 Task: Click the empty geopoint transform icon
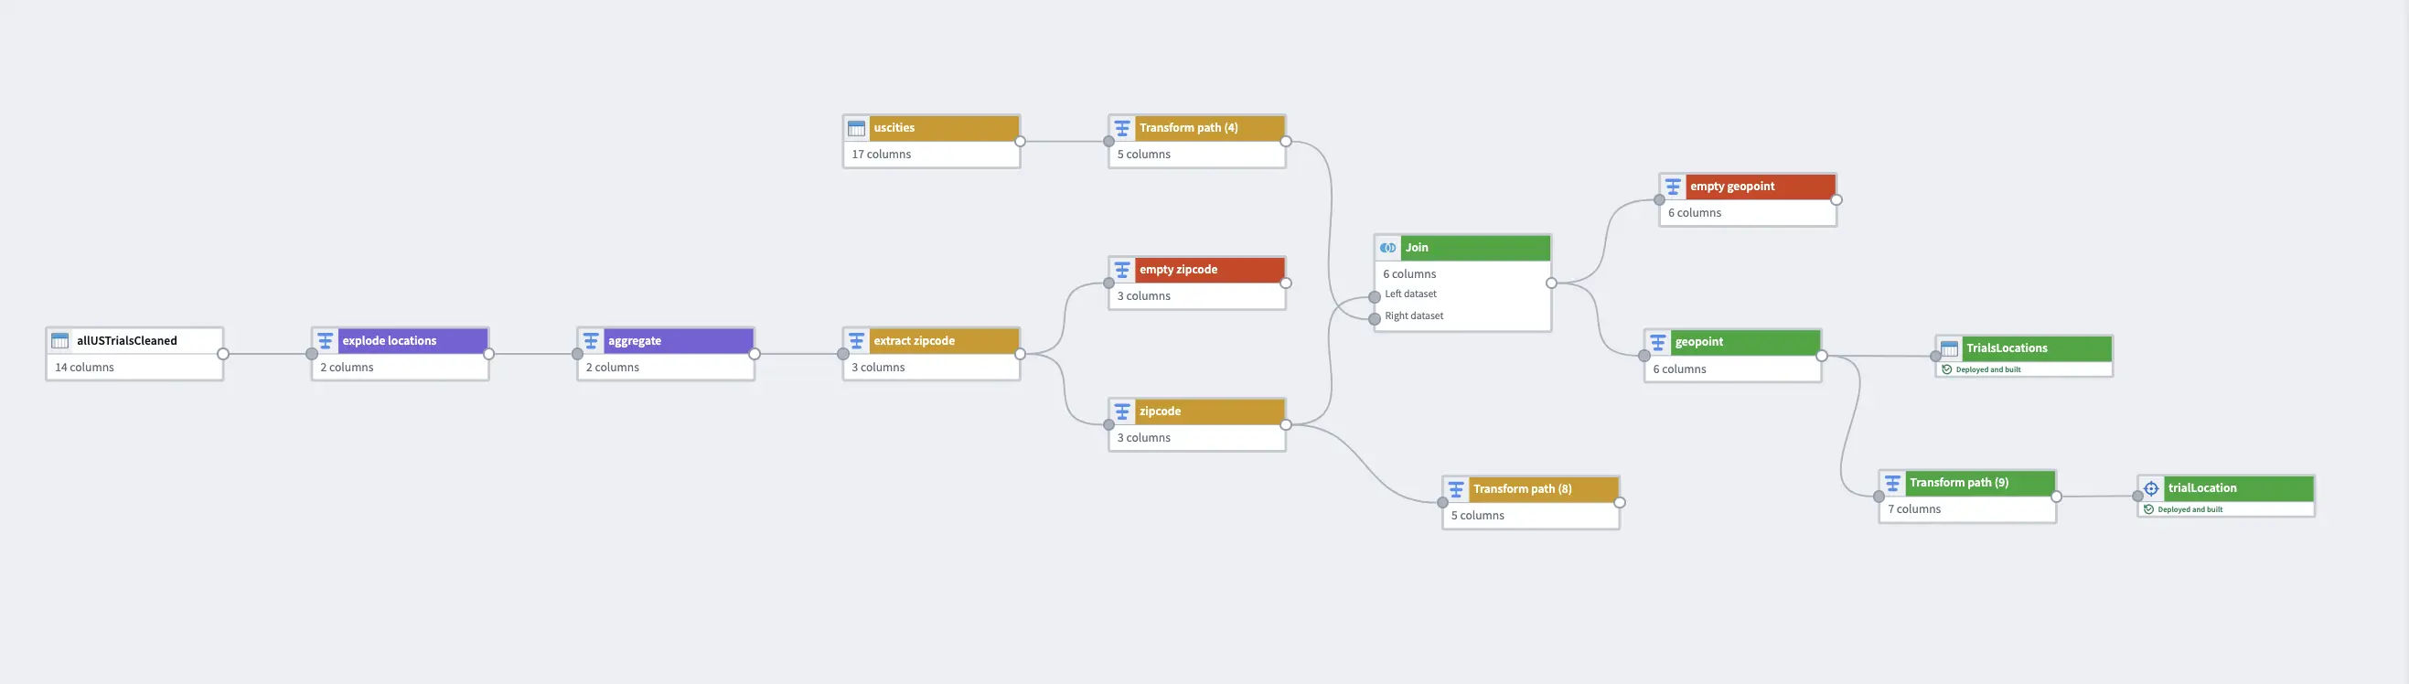1673,187
